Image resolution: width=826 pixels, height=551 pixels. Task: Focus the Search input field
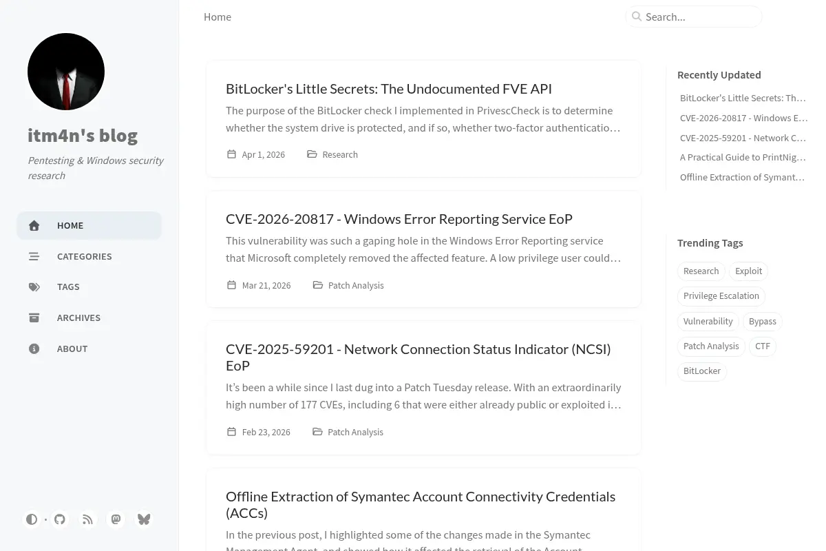coord(694,17)
